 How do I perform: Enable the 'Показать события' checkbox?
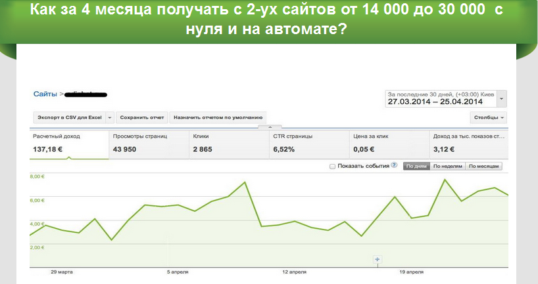[x=332, y=167]
